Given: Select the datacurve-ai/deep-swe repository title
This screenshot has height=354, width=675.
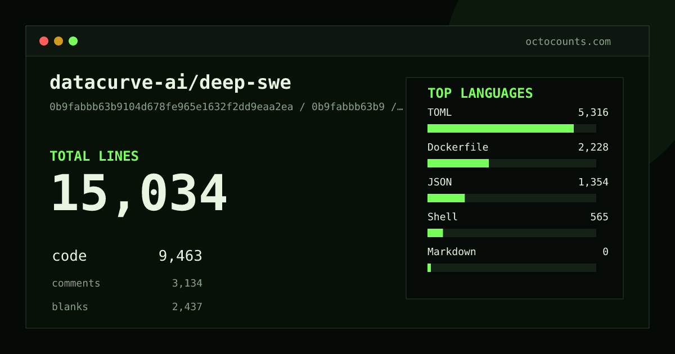Looking at the screenshot, I should coord(170,83).
